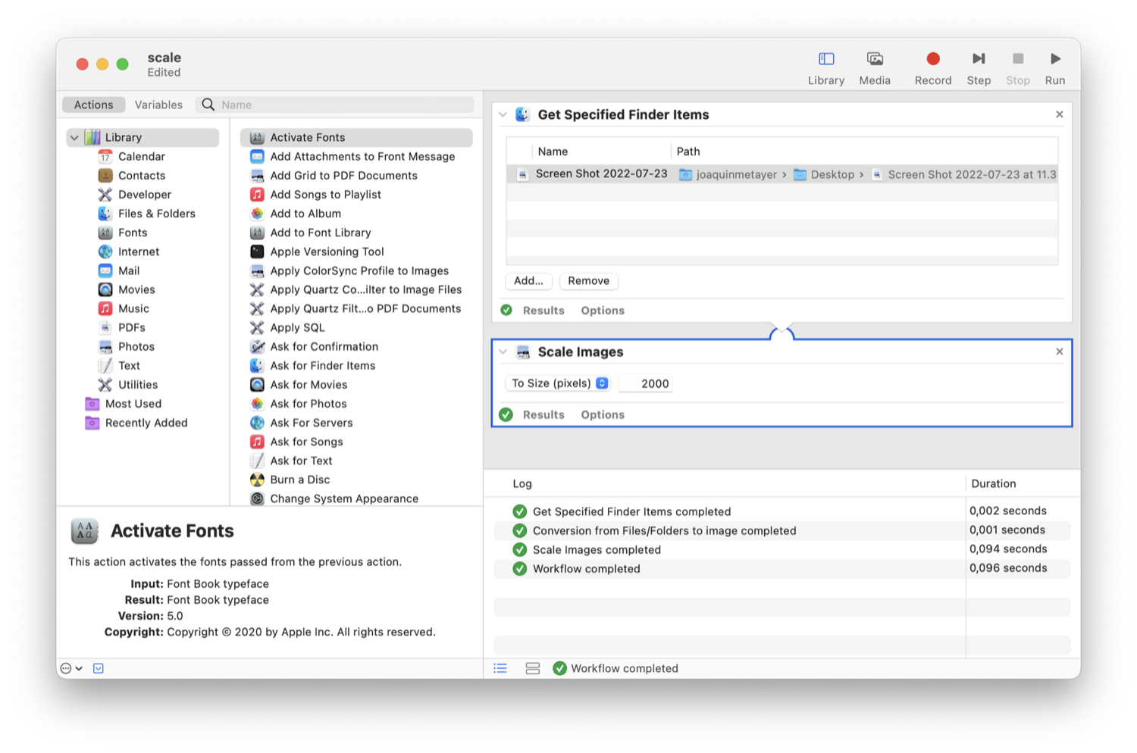Open the action menu at bottom left

click(70, 668)
